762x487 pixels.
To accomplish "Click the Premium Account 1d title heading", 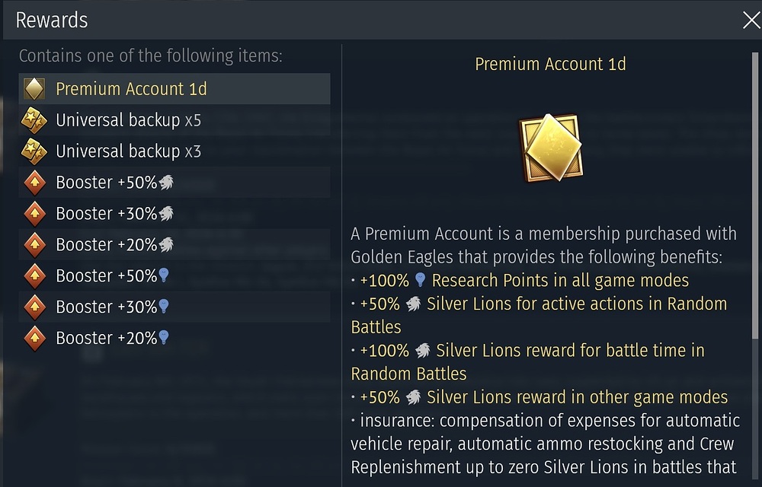I will coord(550,64).
